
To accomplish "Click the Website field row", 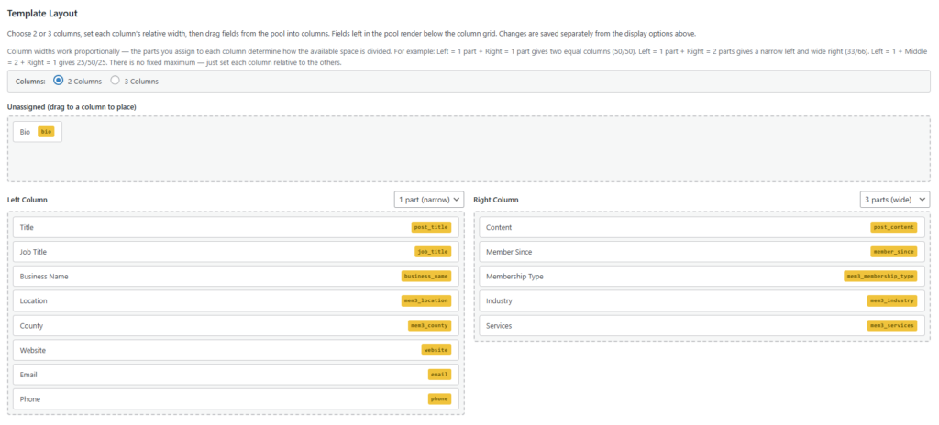I will [x=236, y=350].
